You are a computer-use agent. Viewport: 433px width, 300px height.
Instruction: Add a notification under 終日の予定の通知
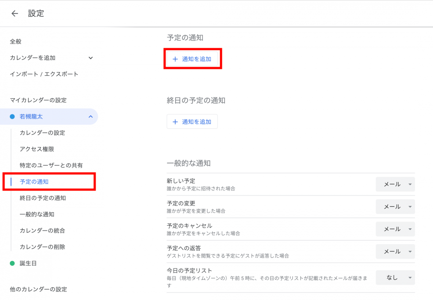(x=192, y=122)
